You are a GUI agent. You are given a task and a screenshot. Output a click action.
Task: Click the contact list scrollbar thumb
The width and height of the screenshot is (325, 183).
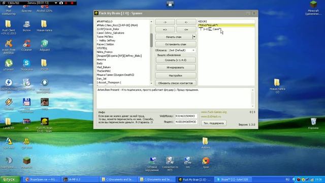[151, 40]
